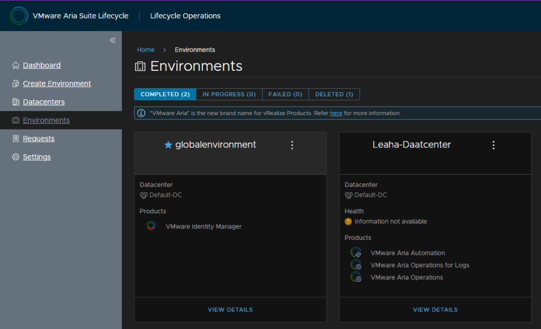Select Environments in the sidebar
The height and width of the screenshot is (329, 541).
(46, 120)
